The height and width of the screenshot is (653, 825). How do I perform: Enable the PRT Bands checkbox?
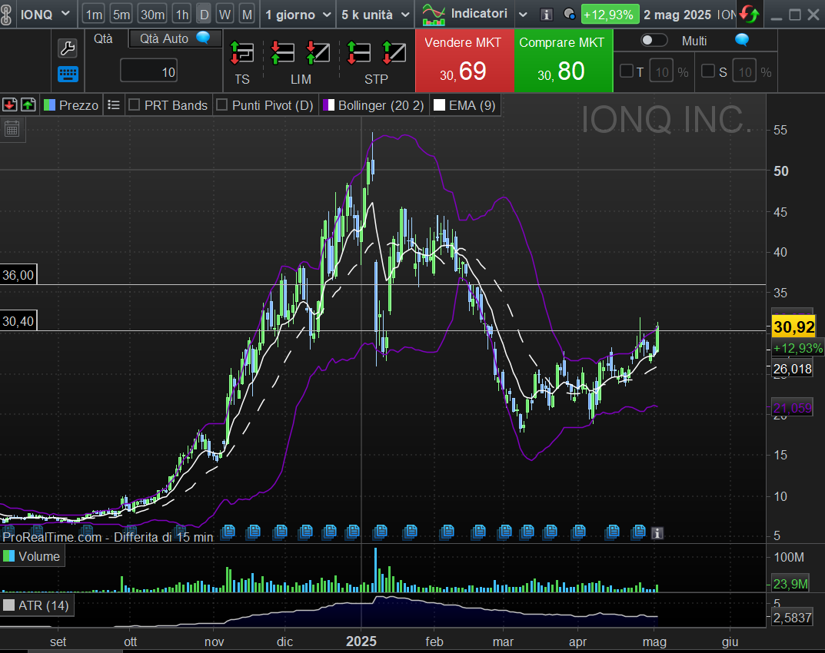tap(134, 105)
